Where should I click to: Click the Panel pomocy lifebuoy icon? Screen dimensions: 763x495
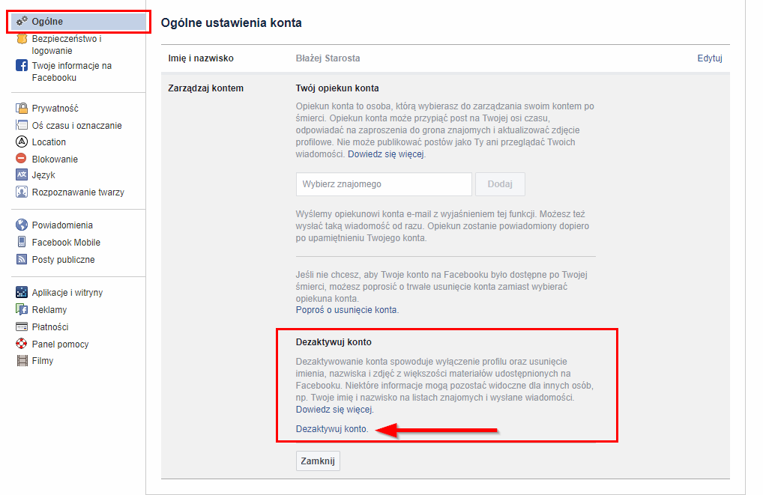coord(22,344)
